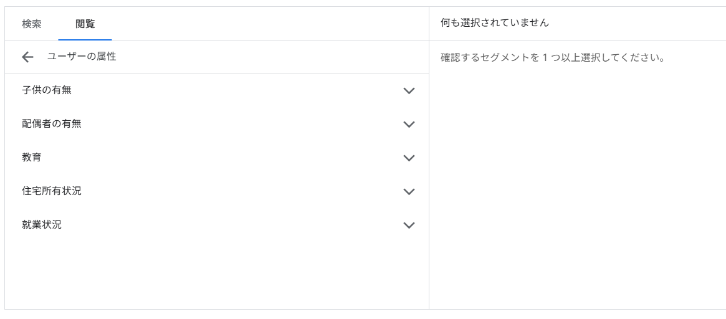Click the 配偶者の有無 category label

tap(52, 124)
